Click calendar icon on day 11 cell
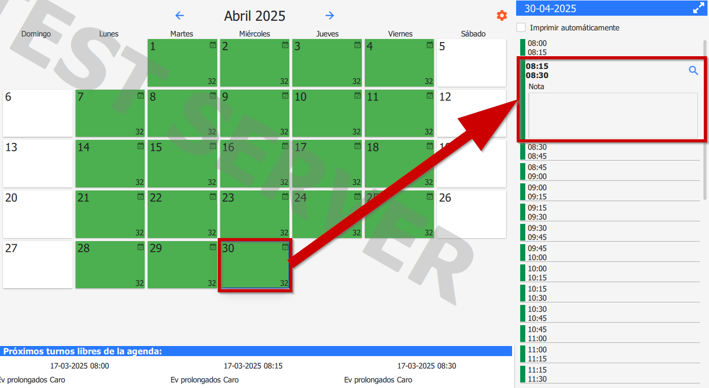The width and height of the screenshot is (709, 388). click(429, 95)
